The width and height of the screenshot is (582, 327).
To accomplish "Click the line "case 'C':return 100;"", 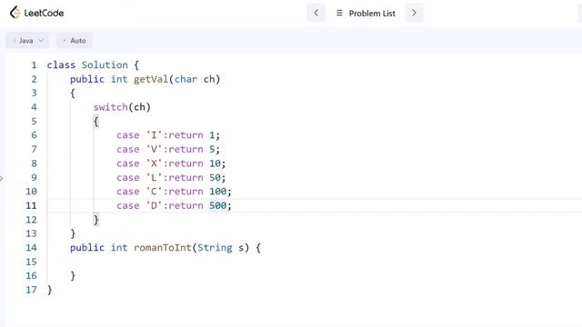I will (x=174, y=192).
